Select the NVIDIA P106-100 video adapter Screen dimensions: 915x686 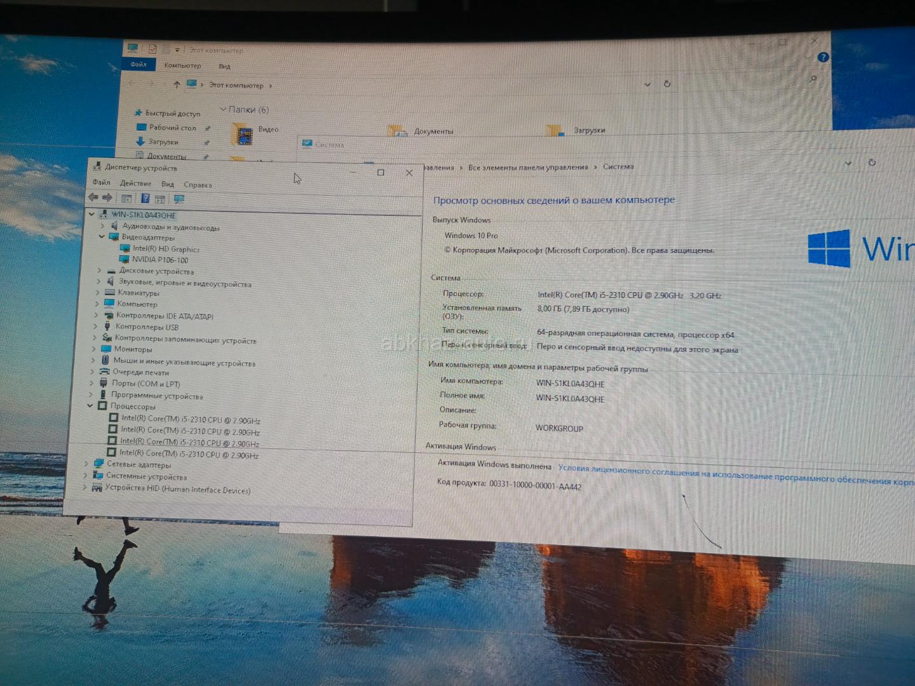pos(159,260)
